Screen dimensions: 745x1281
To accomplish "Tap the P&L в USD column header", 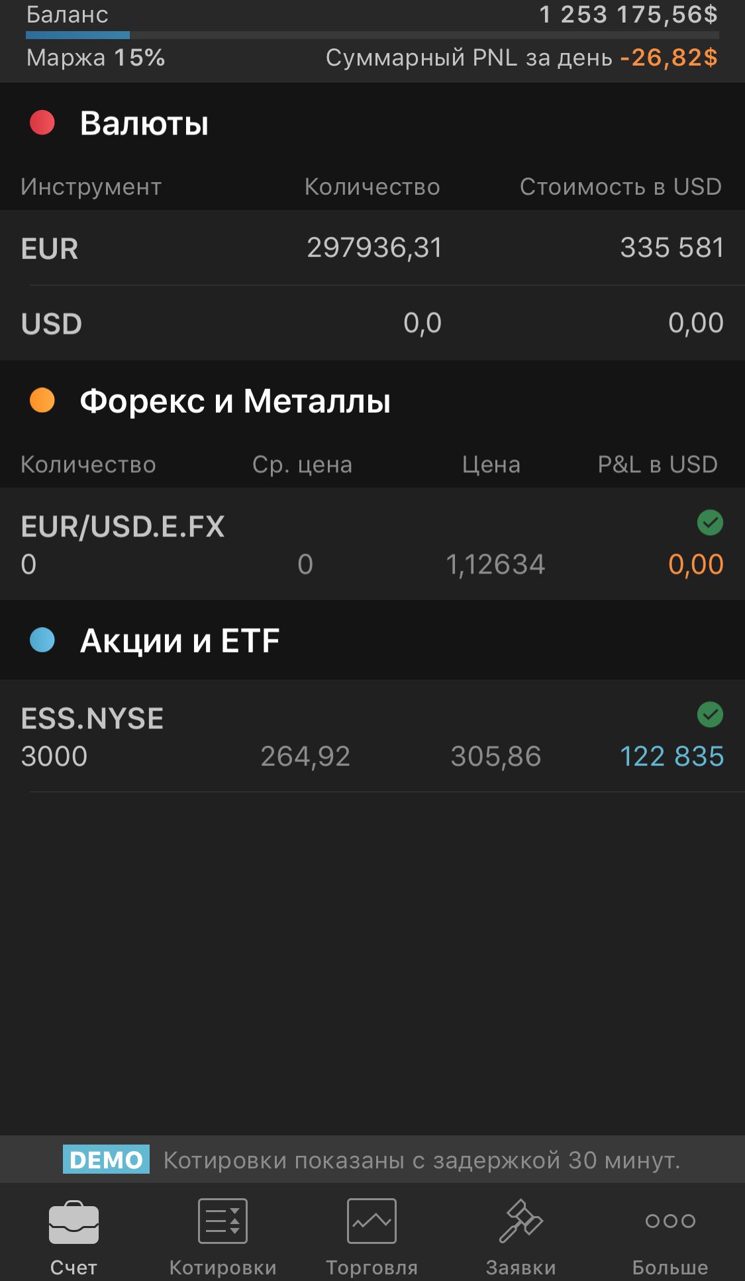I will [658, 464].
